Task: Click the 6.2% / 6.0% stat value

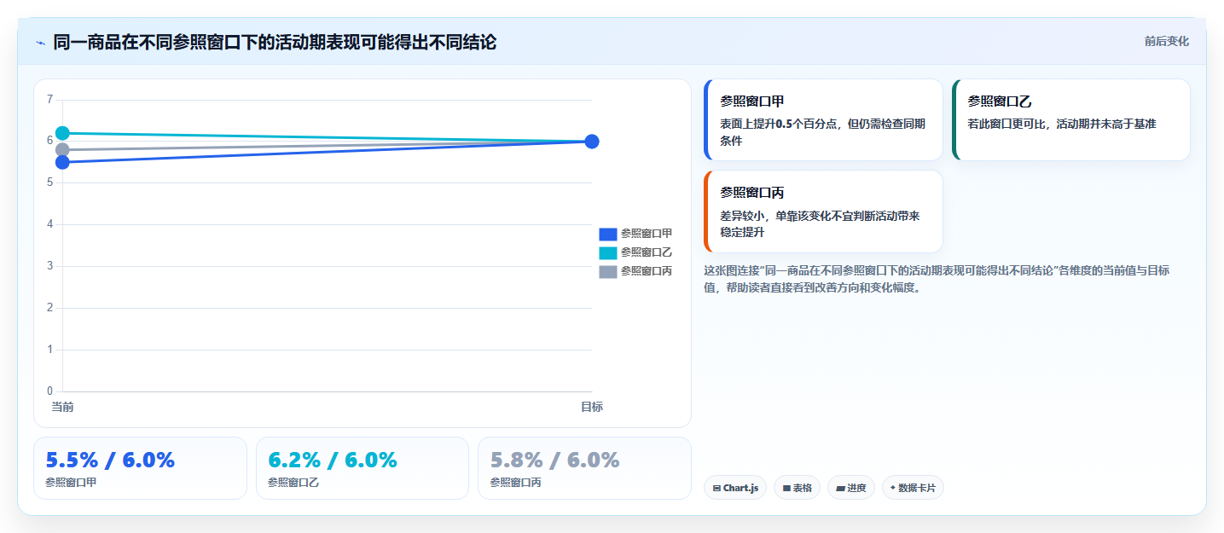Action: point(333,461)
